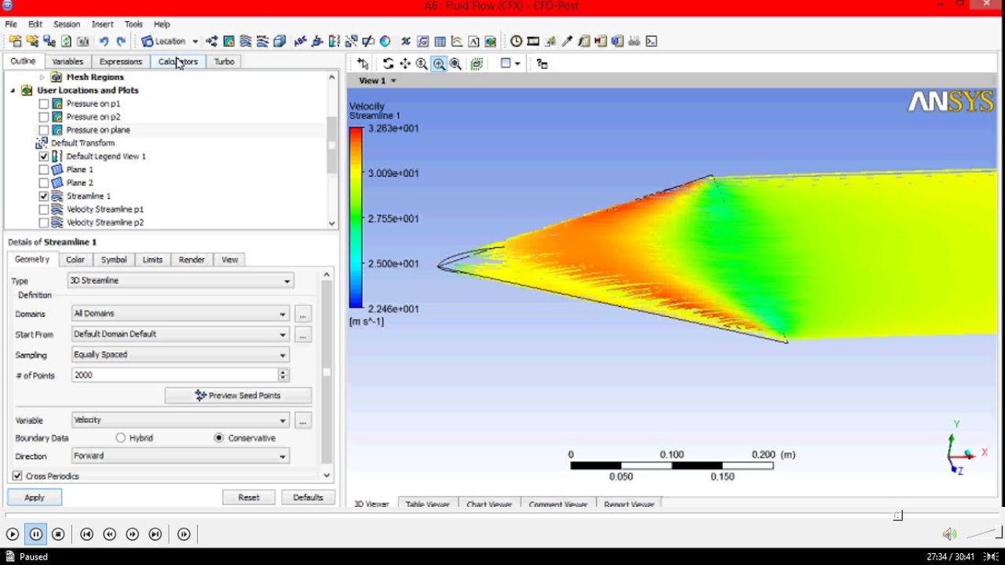Open the View 1 dropdown in viewer
This screenshot has width=1005, height=565.
(x=378, y=81)
